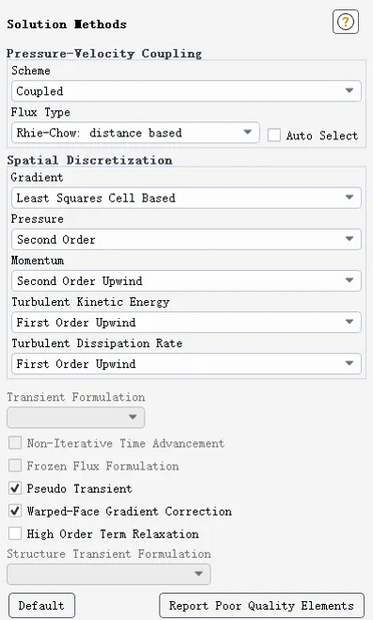Viewport: 373px width, 620px height.
Task: Click the Gradient dropdown arrow icon
Action: tap(350, 198)
